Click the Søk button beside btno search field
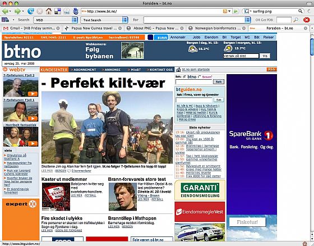Screen dimensions: 314x246 [219, 81]
